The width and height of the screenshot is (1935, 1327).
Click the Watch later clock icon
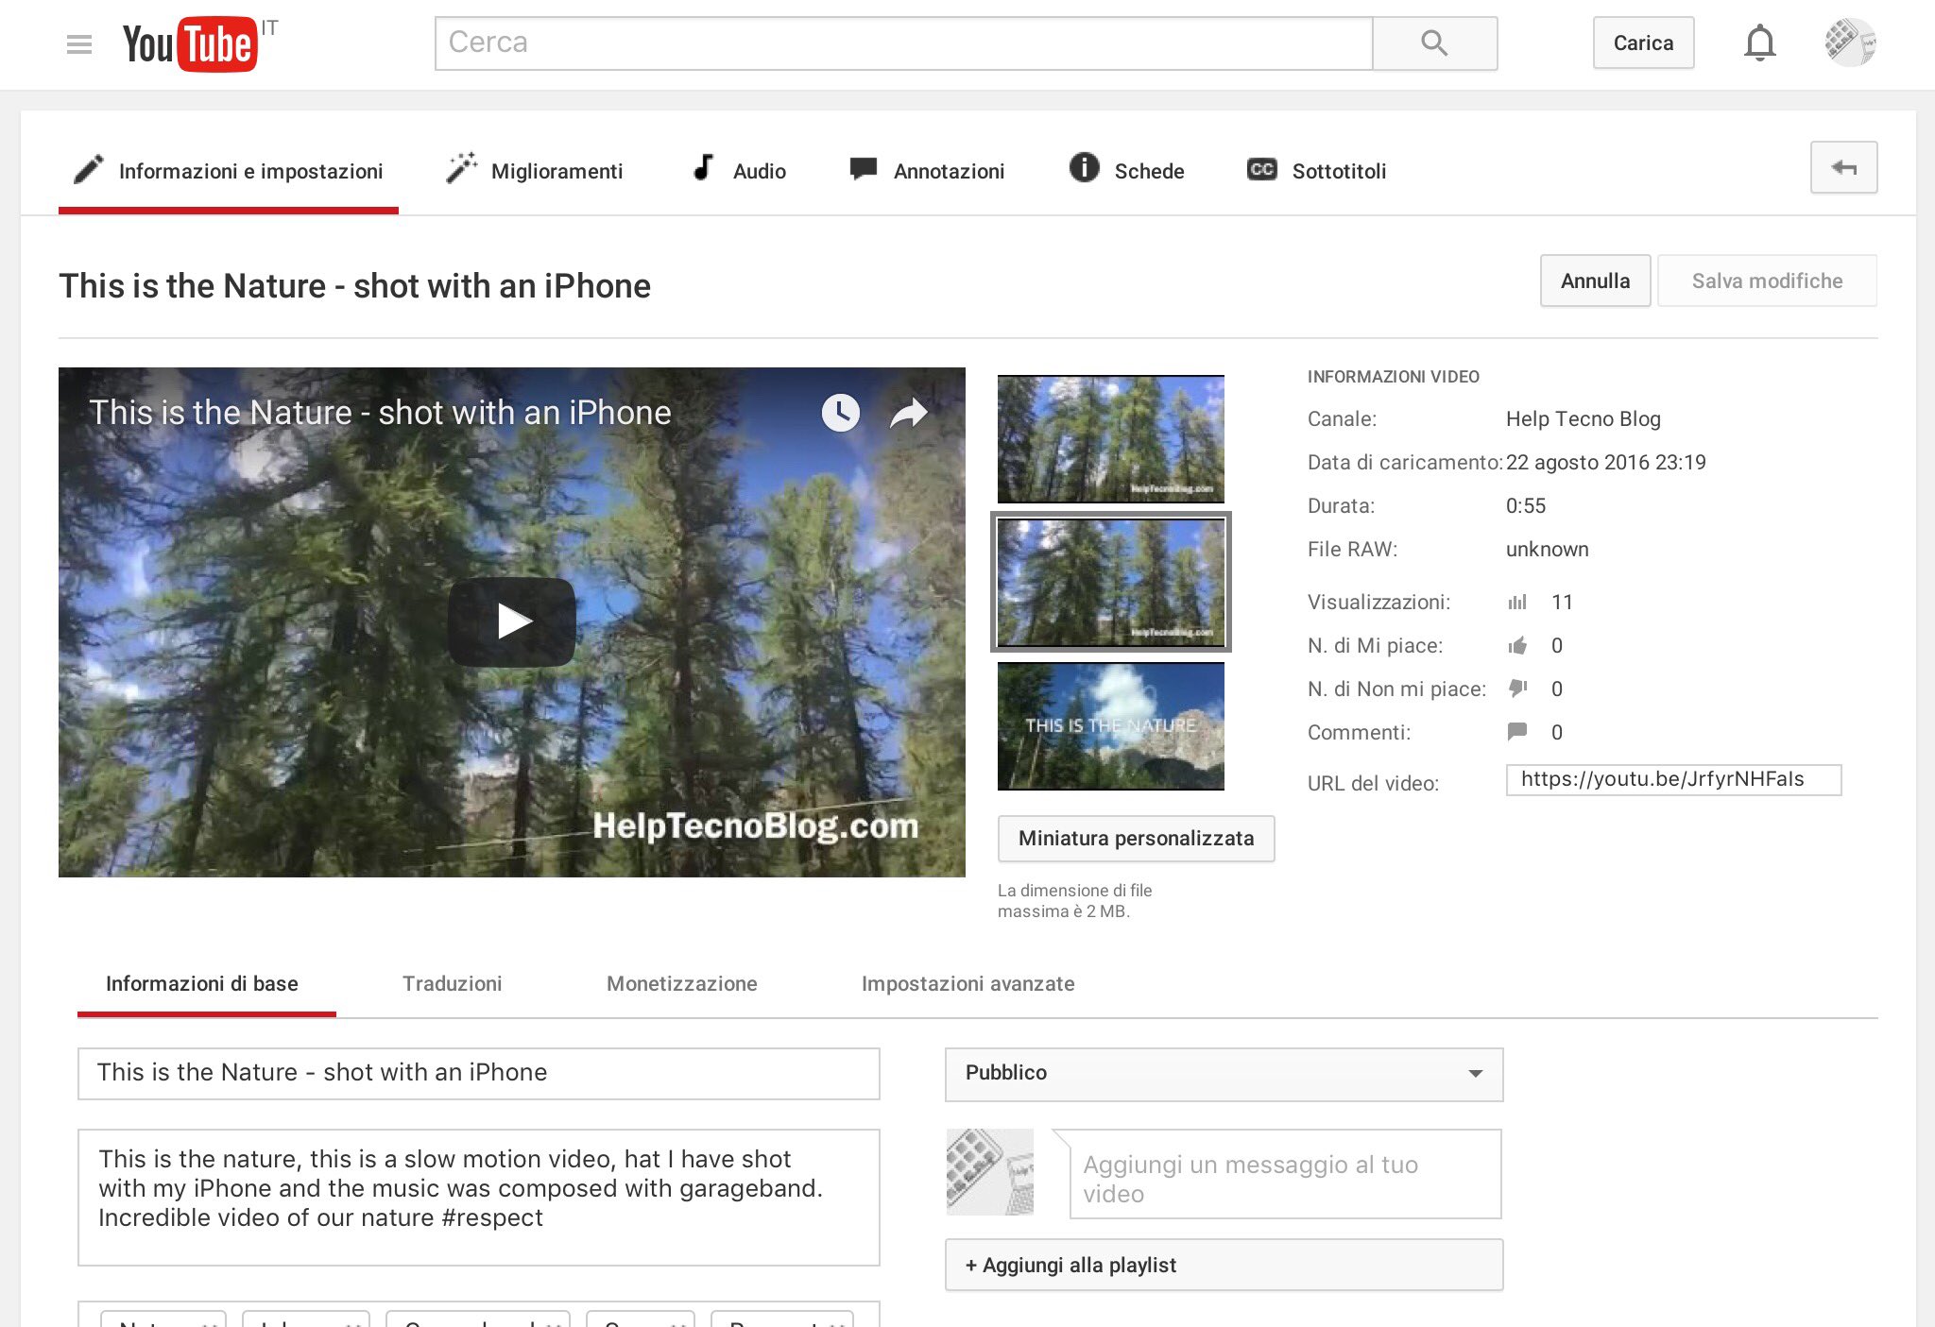click(840, 413)
